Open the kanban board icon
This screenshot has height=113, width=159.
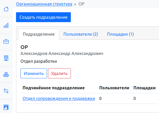[x=6, y=107]
